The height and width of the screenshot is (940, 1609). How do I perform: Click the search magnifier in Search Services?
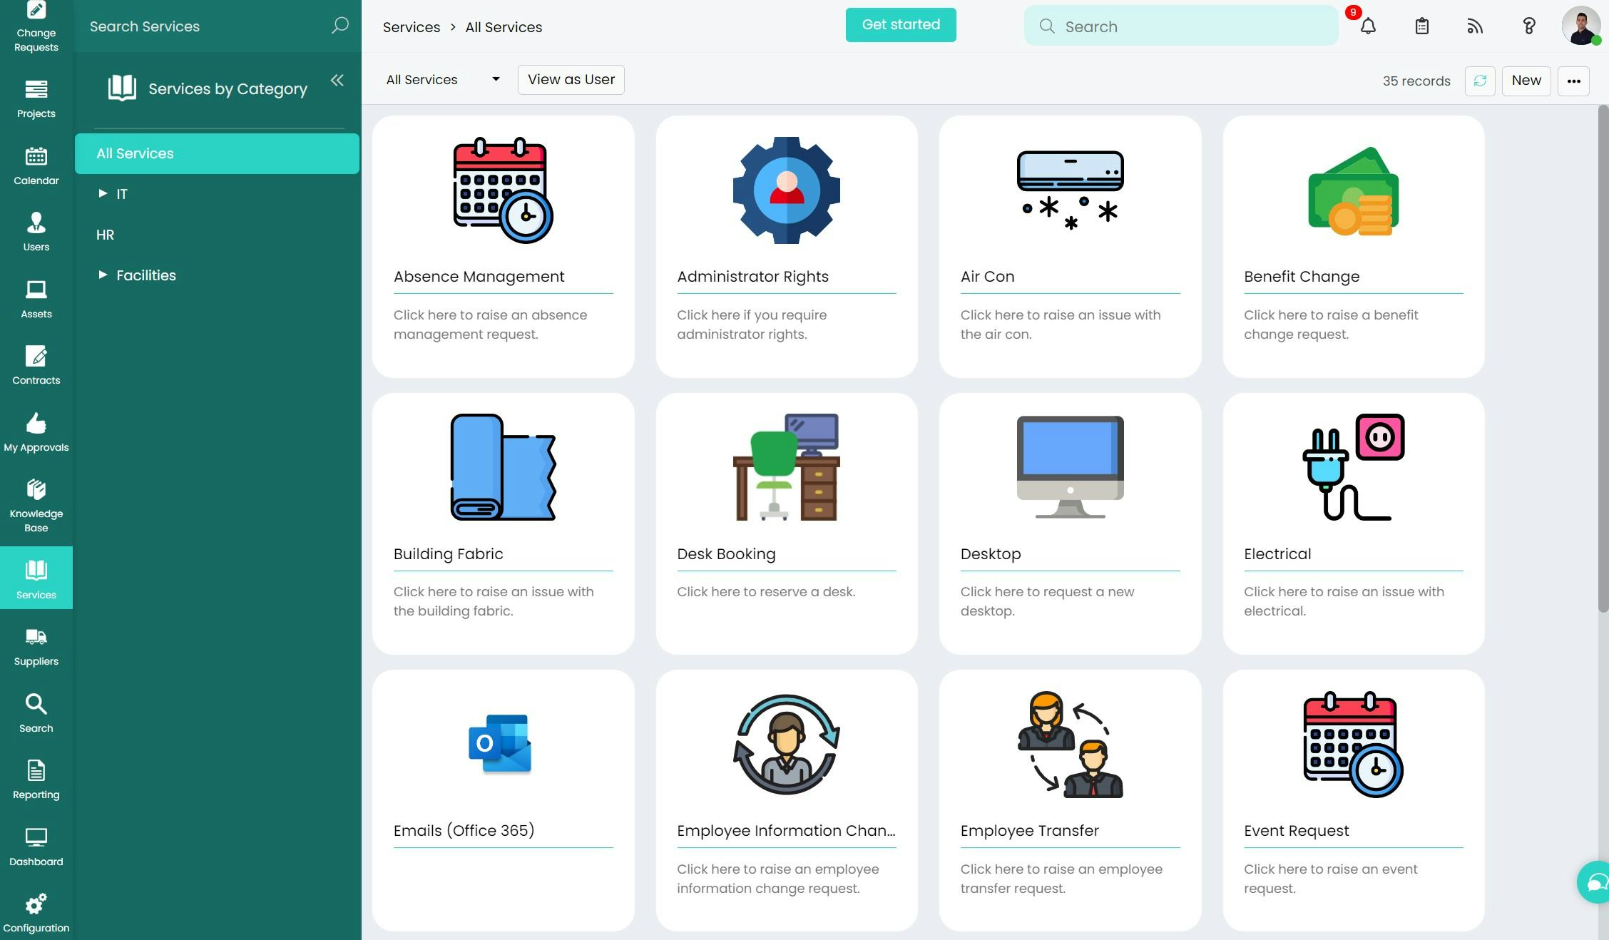[340, 26]
